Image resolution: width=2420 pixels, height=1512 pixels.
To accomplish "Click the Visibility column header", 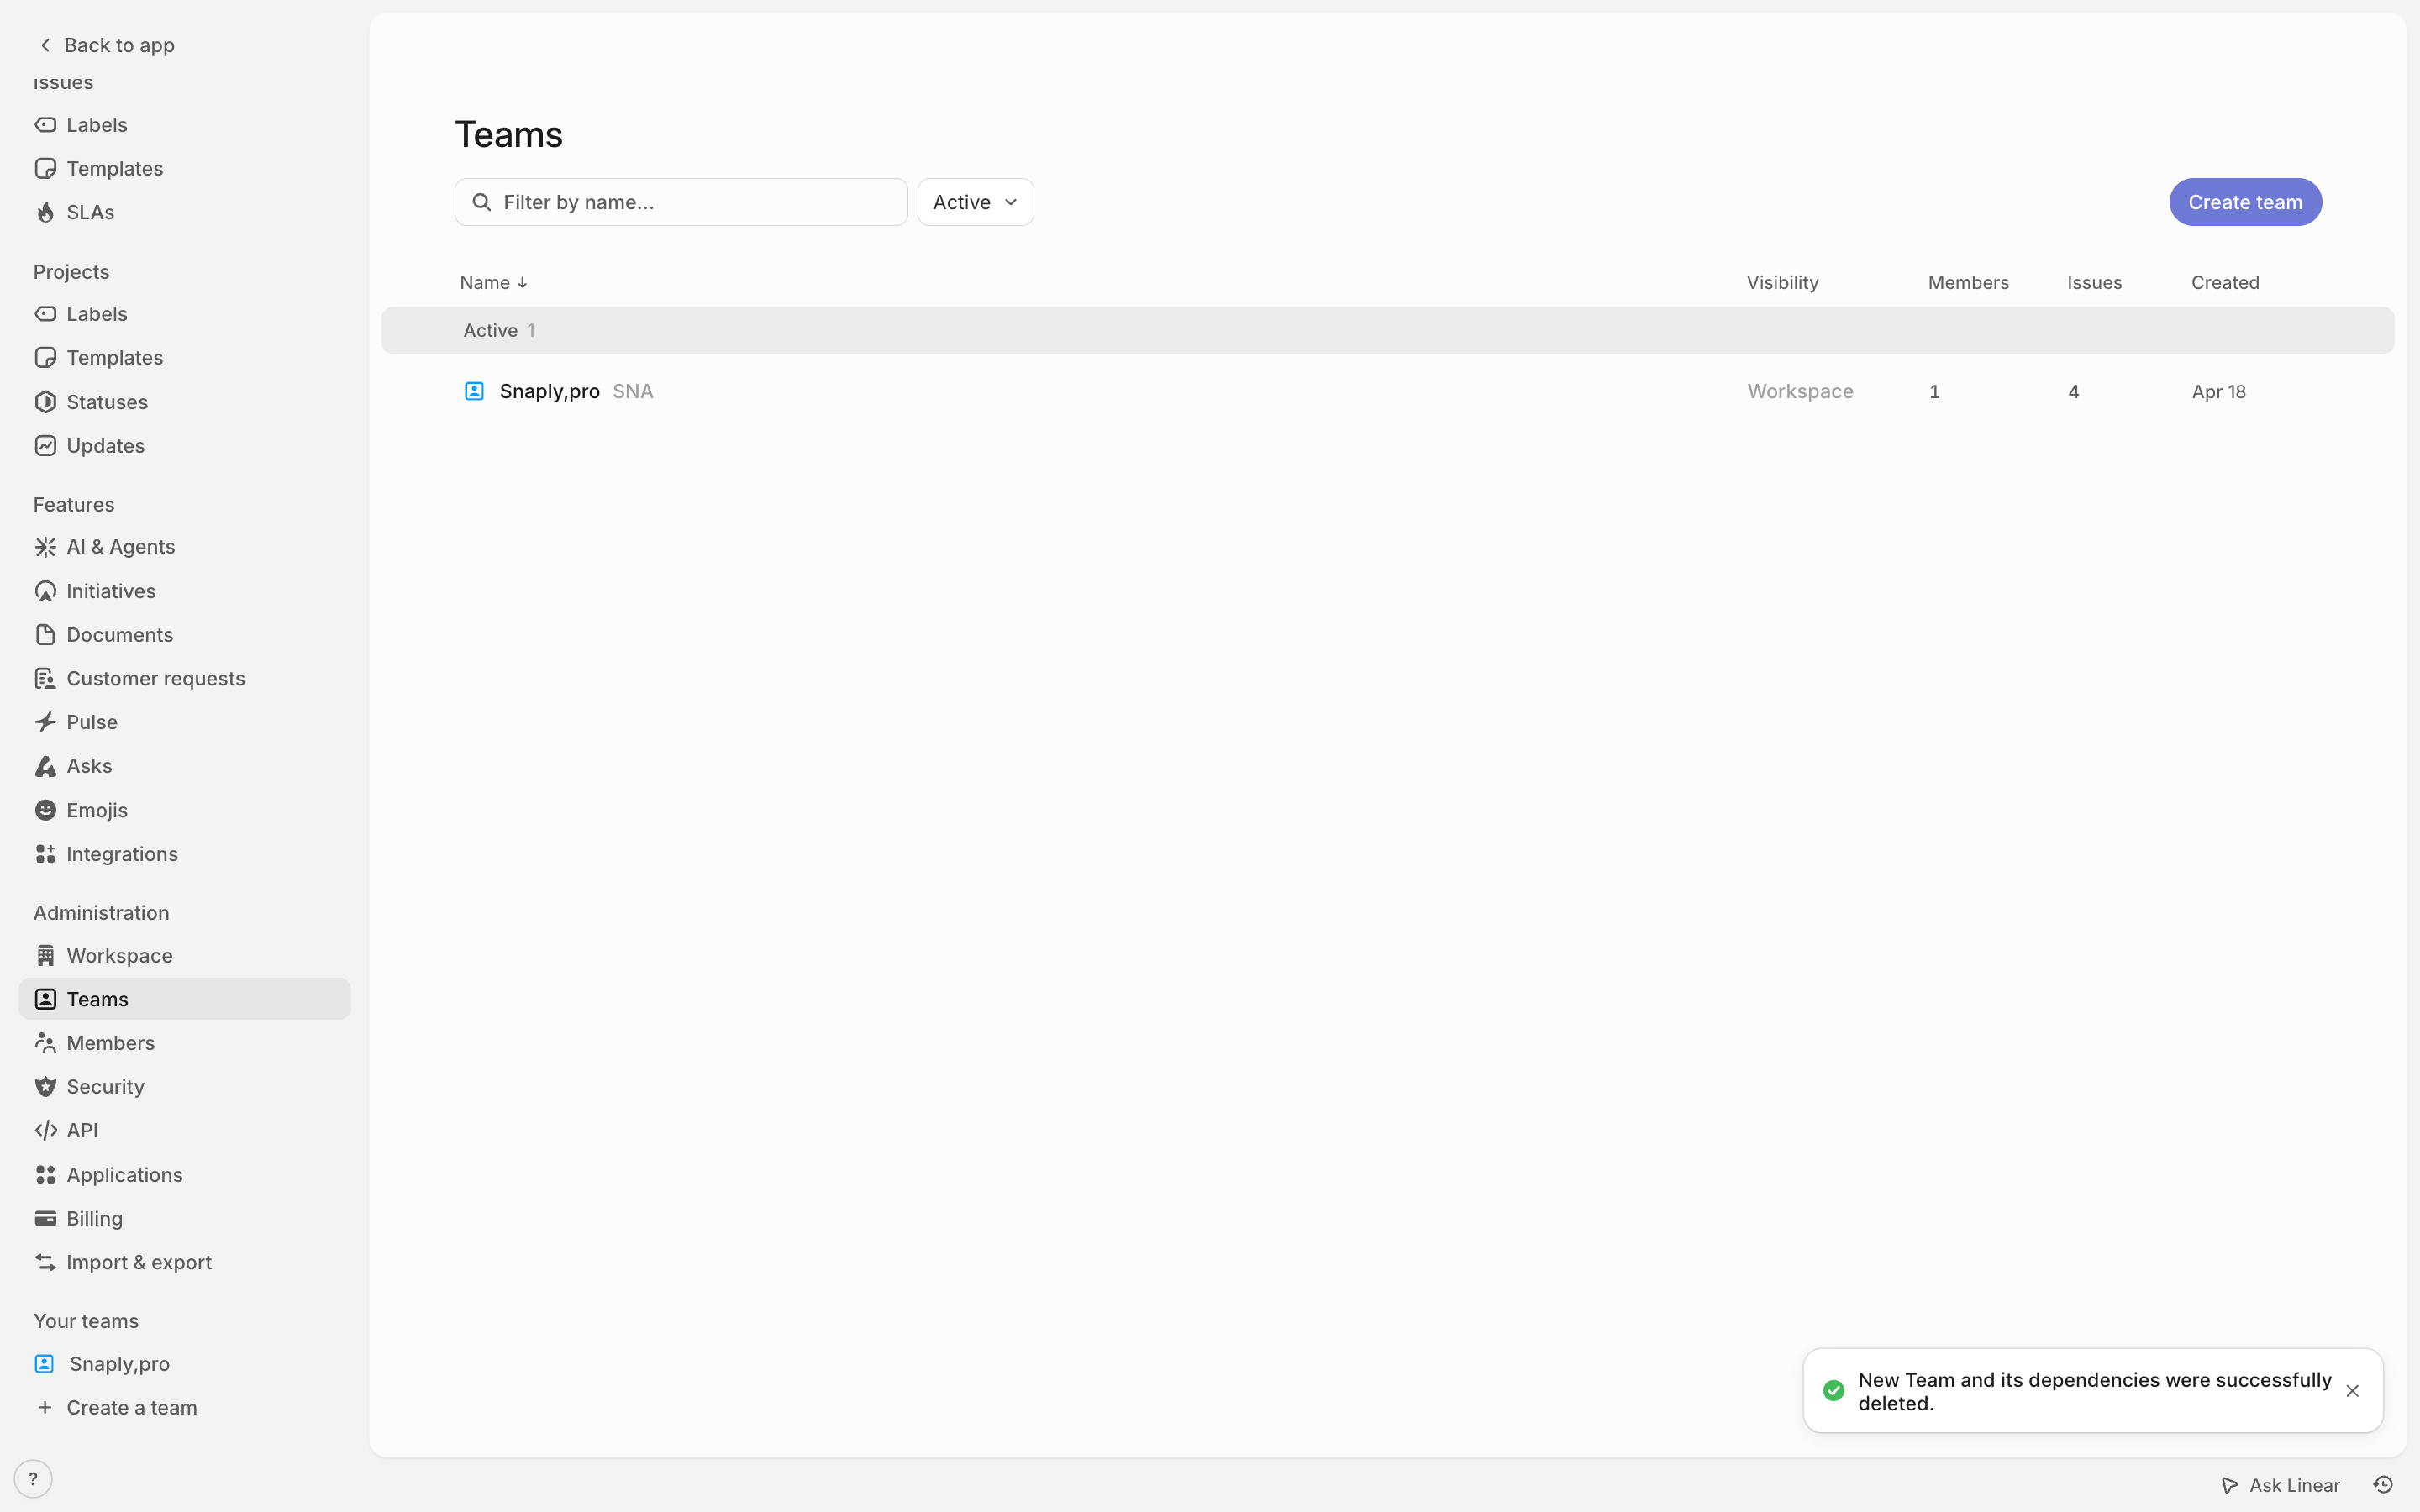I will 1782,283.
